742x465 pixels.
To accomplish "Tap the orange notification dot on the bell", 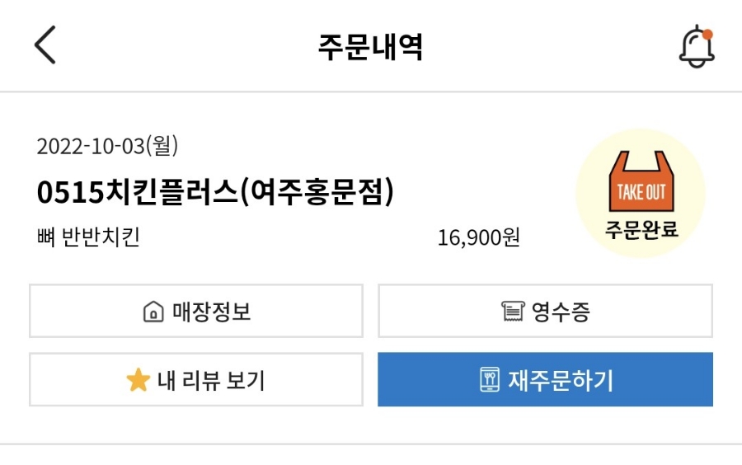I will click(x=707, y=35).
